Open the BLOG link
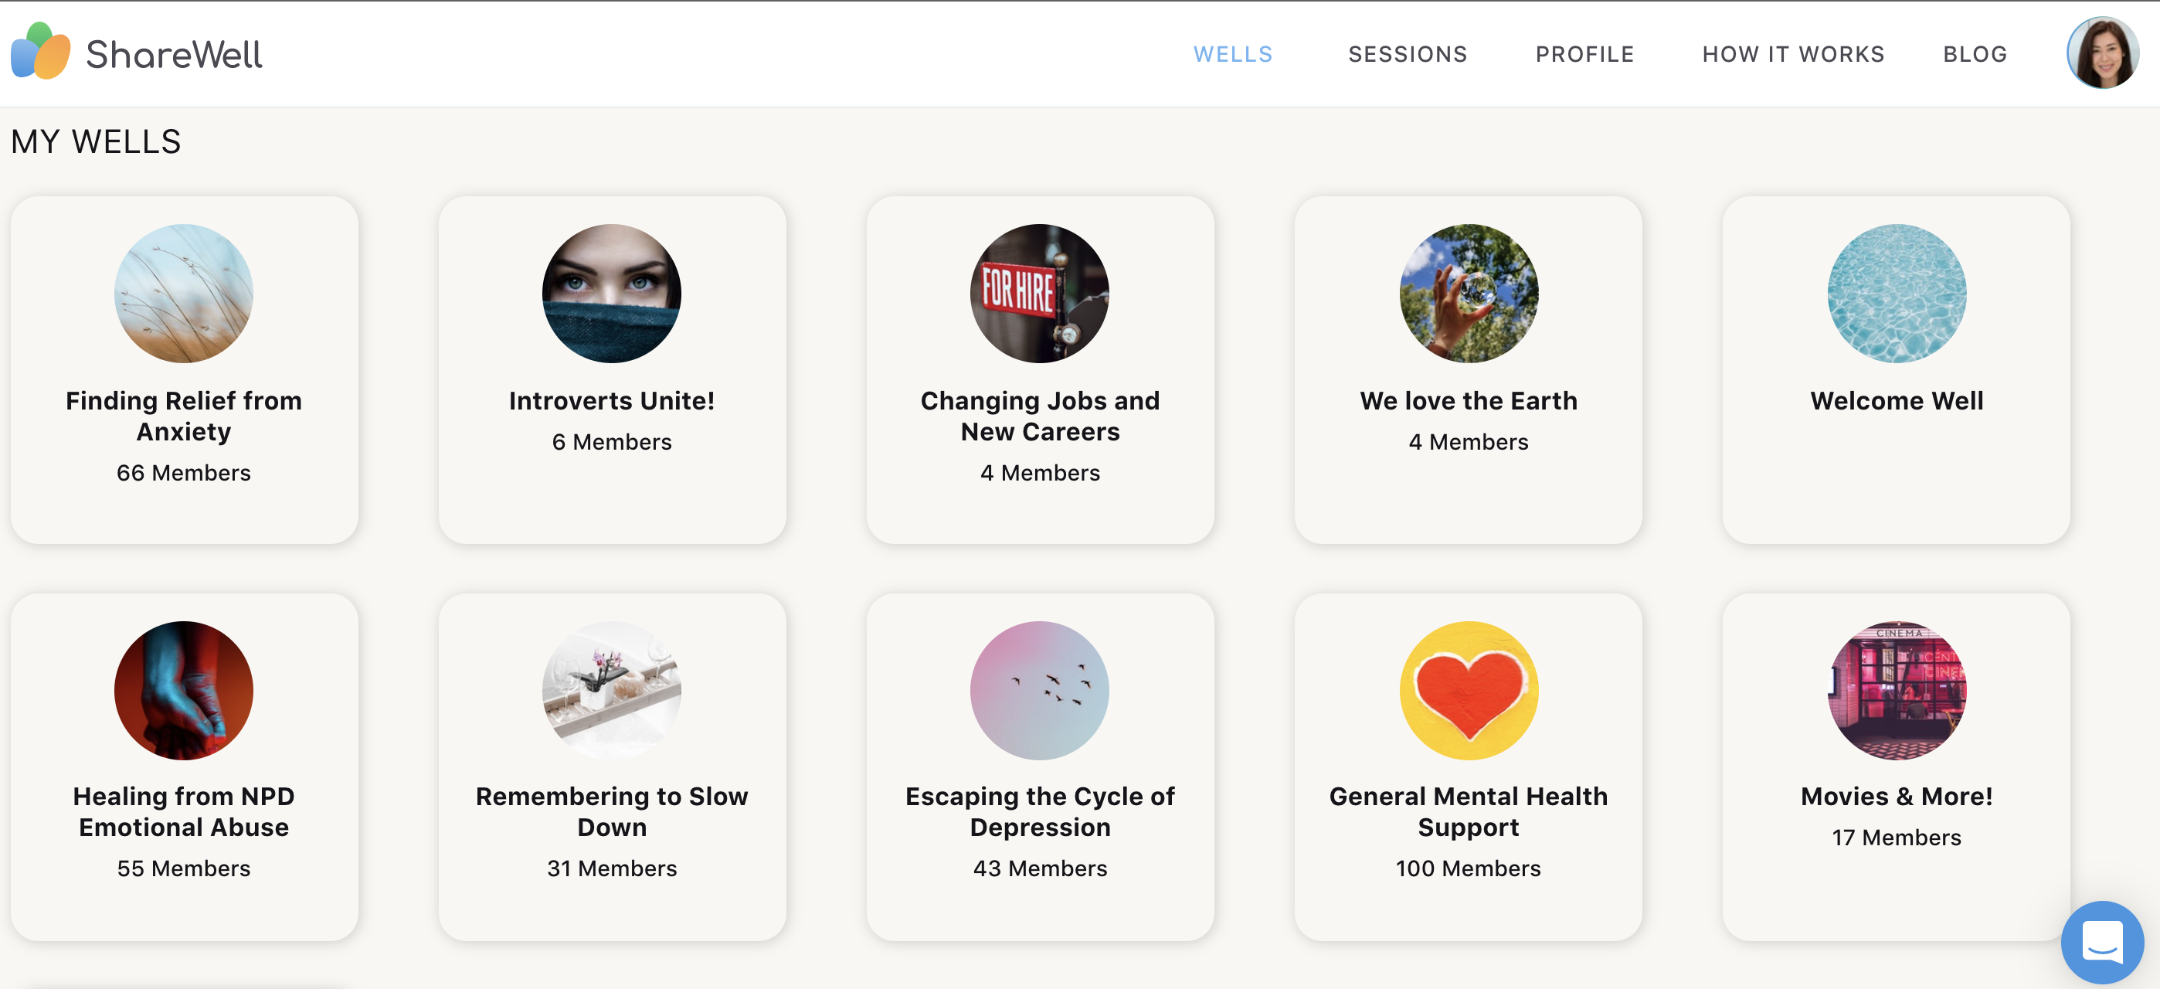The width and height of the screenshot is (2160, 989). (x=1975, y=55)
